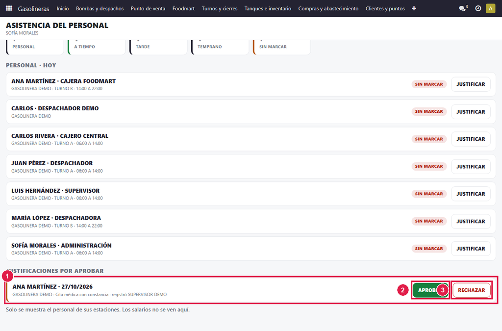Open the Inicio menu

point(63,9)
